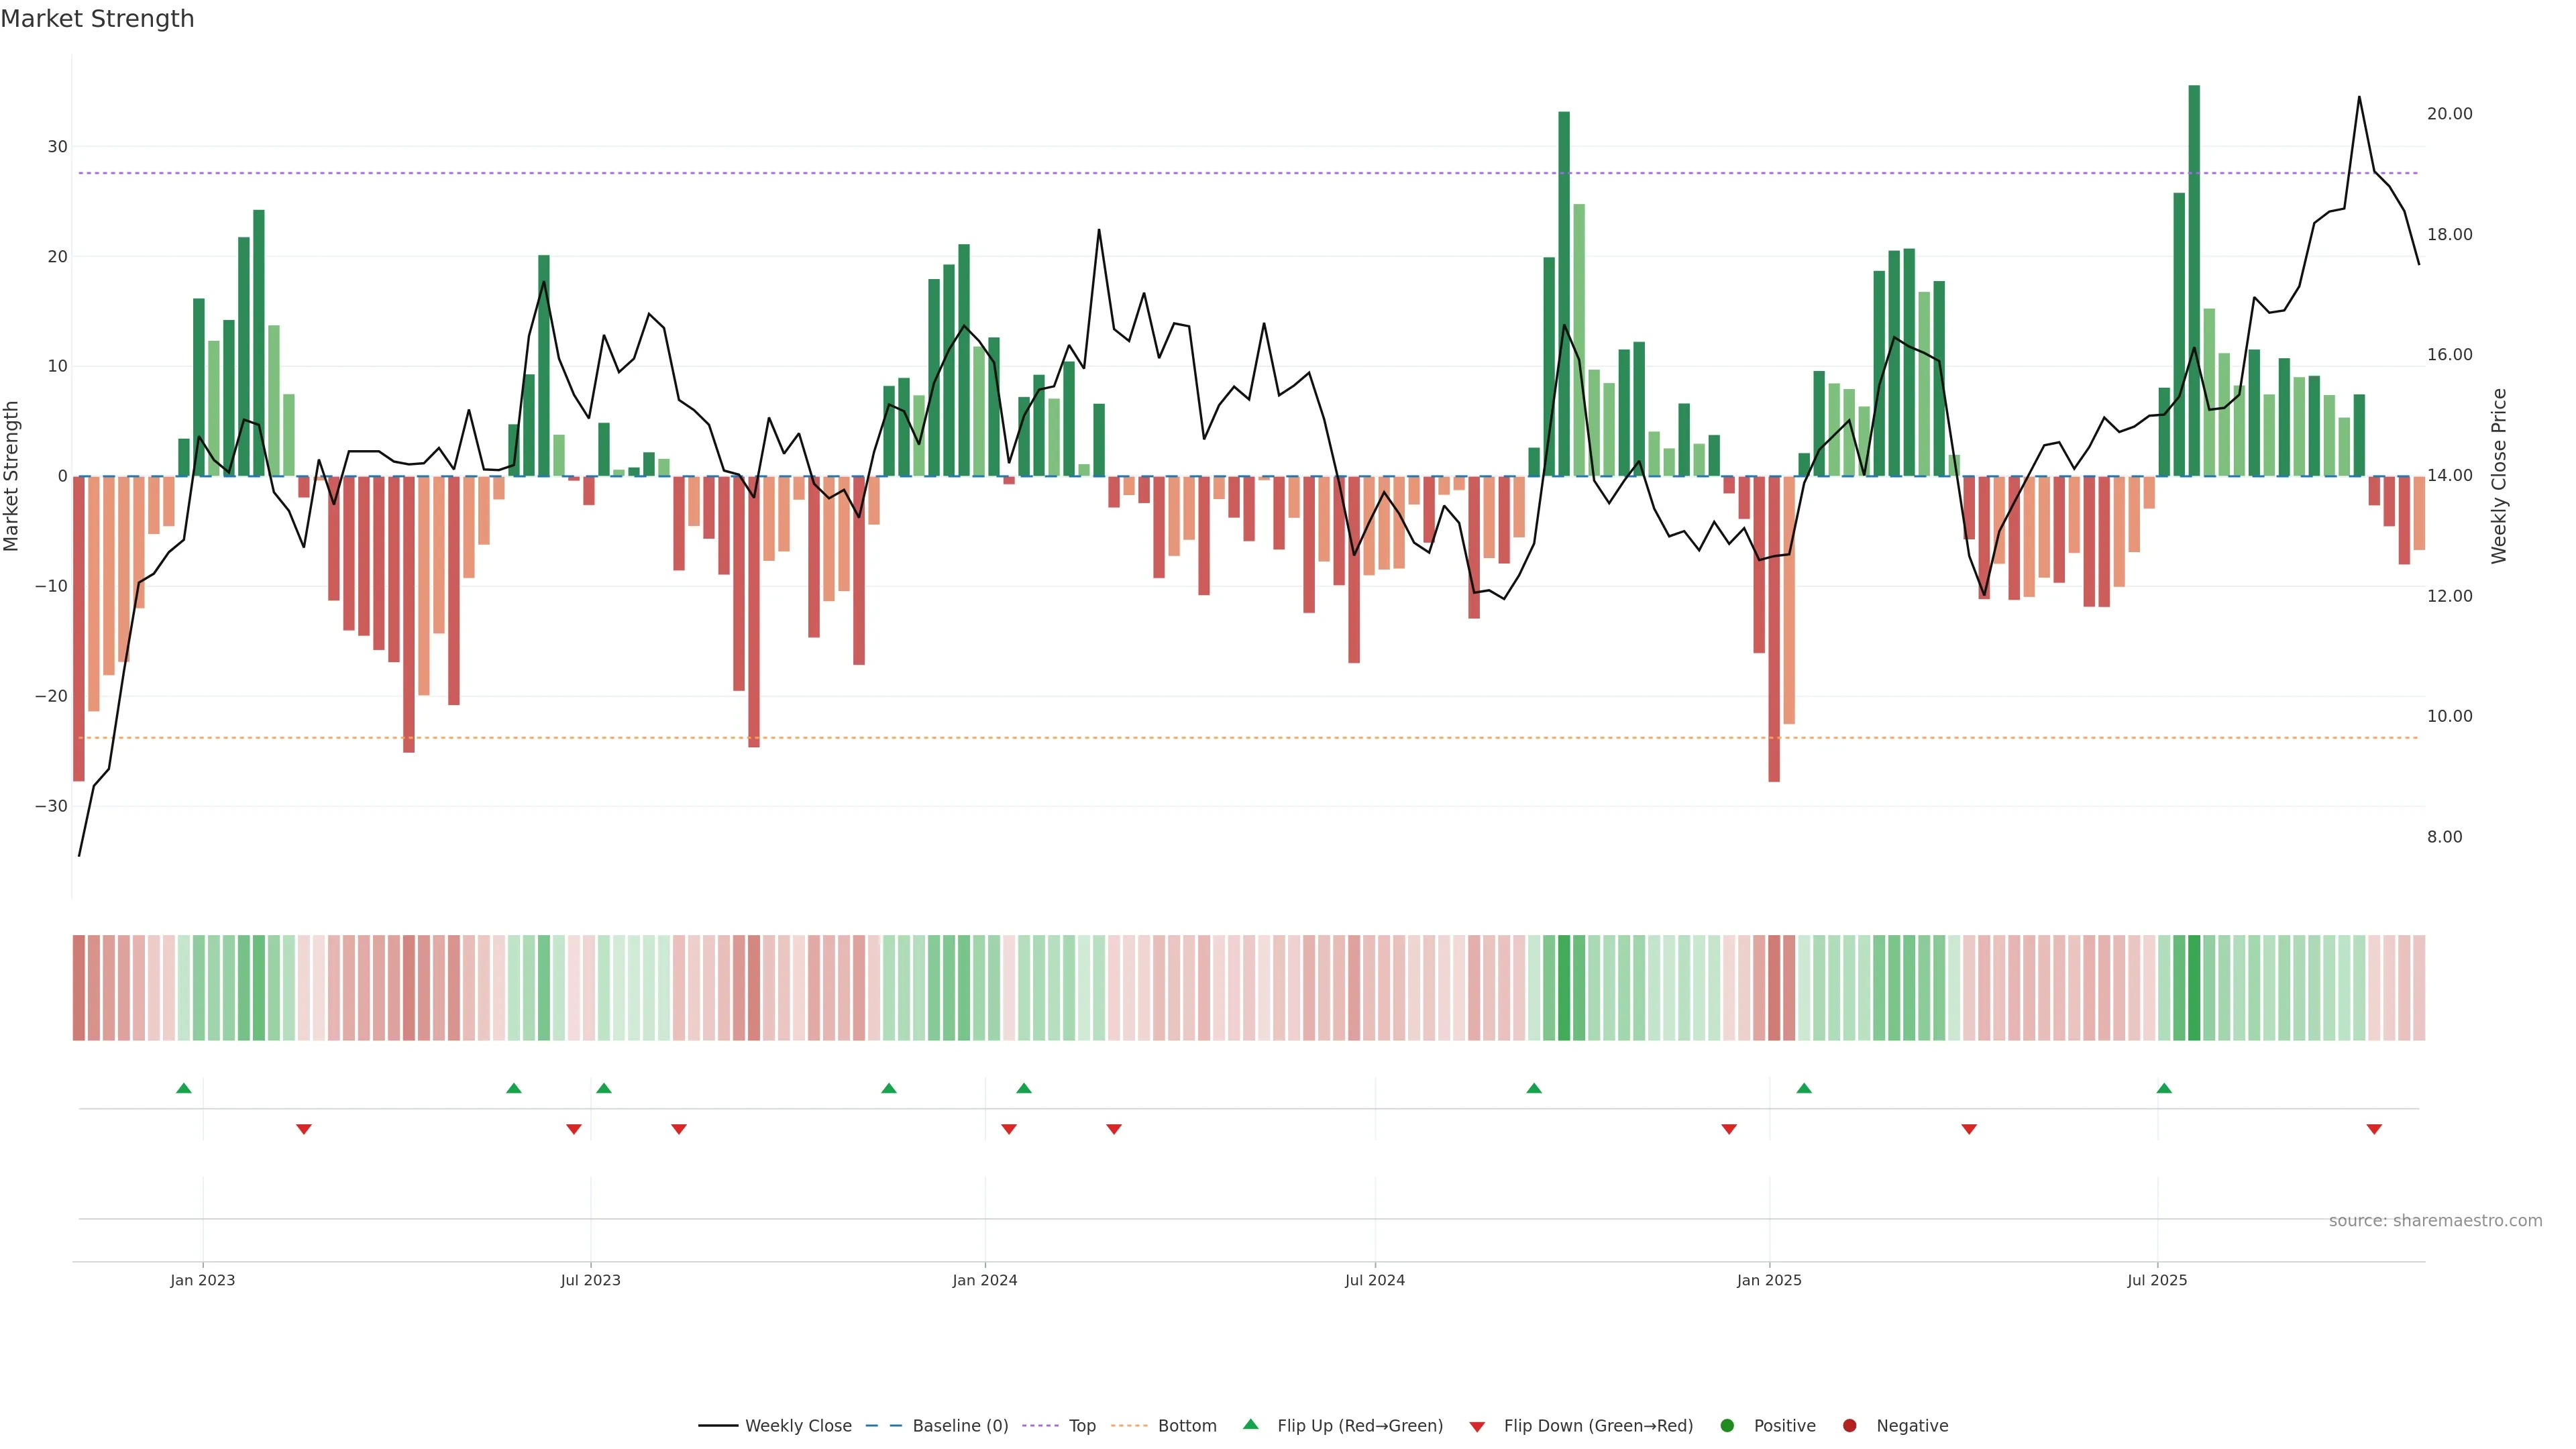Click the flip-up triangle just after Jan 2025

1804,1088
